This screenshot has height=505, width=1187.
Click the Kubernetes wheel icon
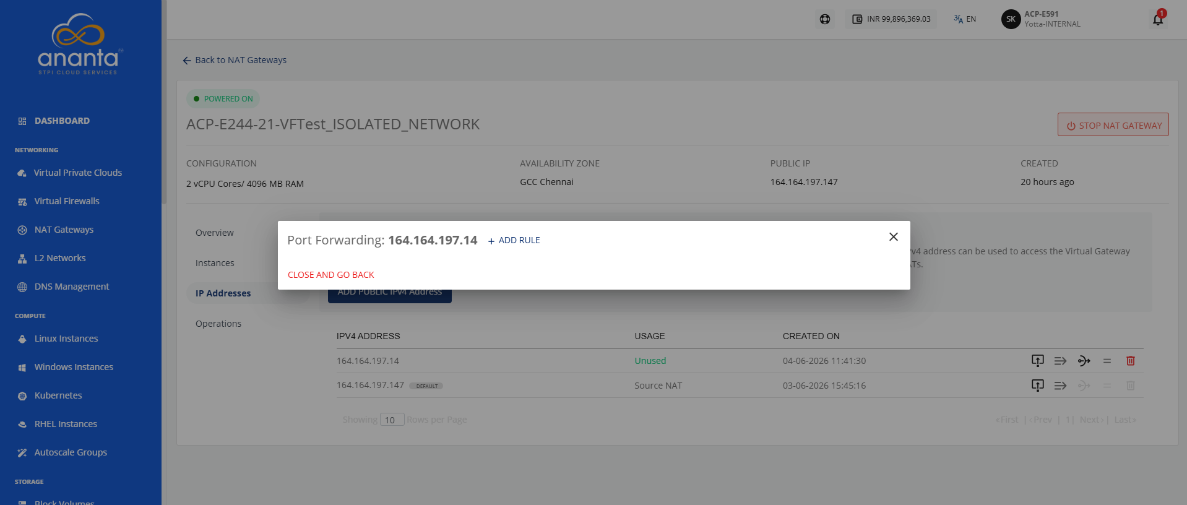point(22,396)
